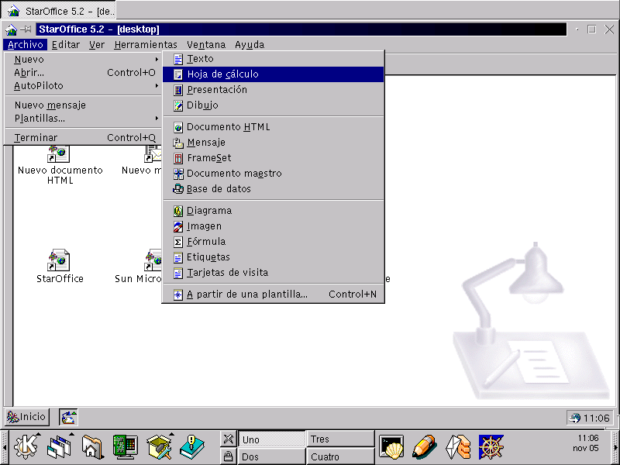Image resolution: width=620 pixels, height=465 pixels.
Task: Click the KDE help book icon
Action: (x=191, y=446)
